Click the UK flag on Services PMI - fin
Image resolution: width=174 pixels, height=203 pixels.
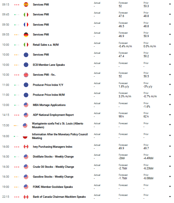coord(26,75)
